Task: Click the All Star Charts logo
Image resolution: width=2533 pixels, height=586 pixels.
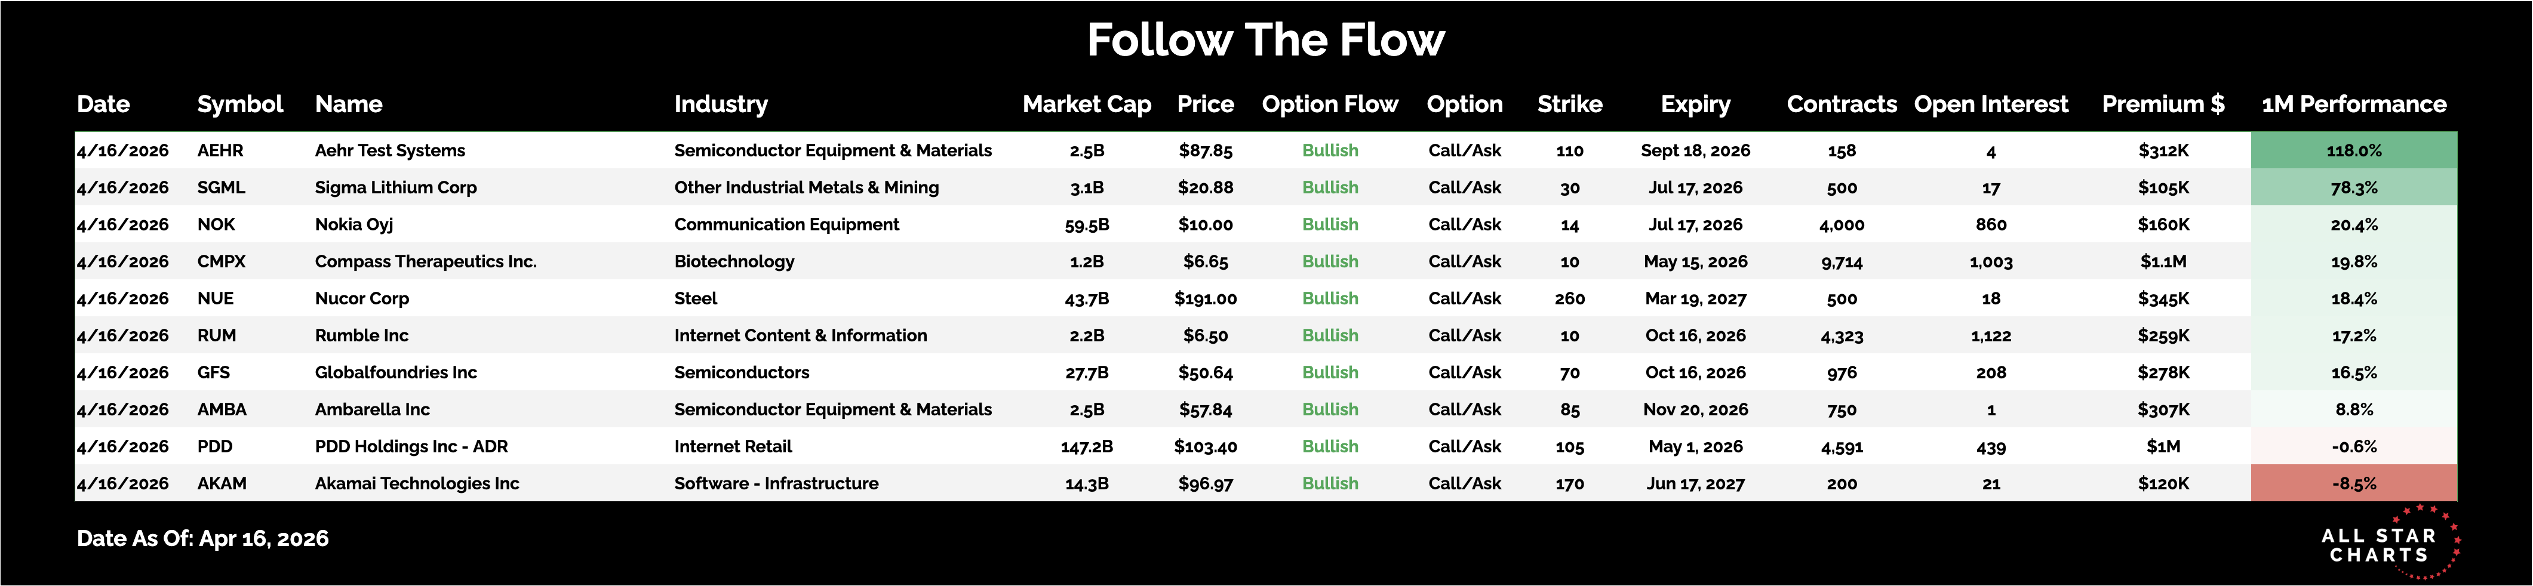Action: pos(2387,544)
